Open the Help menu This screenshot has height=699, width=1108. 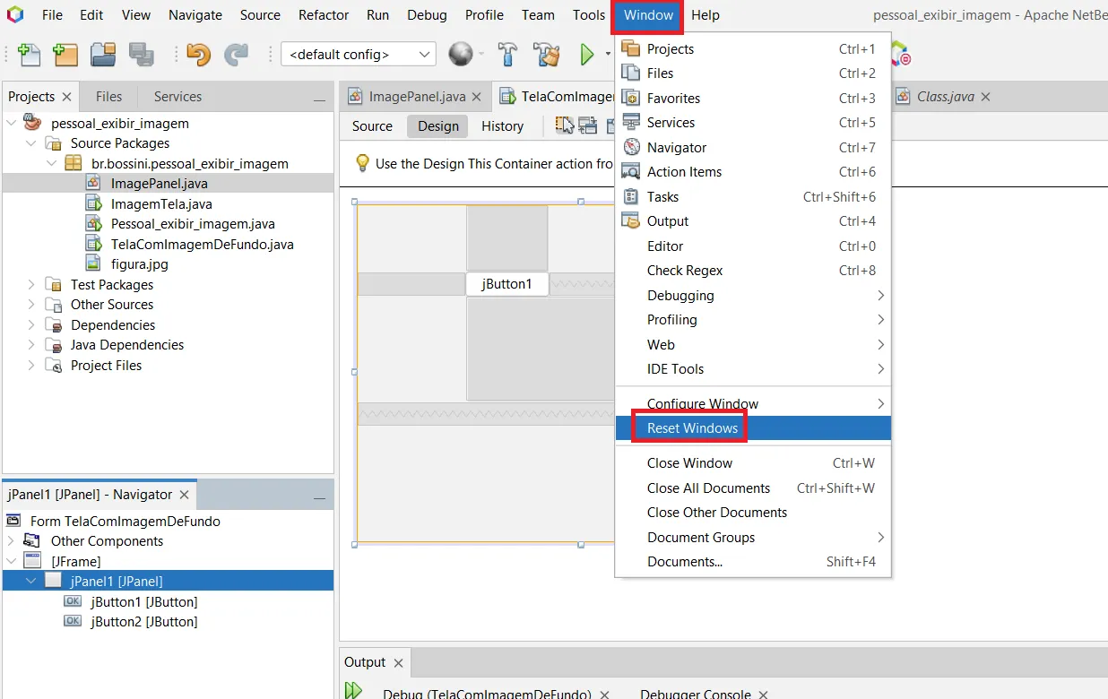705,14
